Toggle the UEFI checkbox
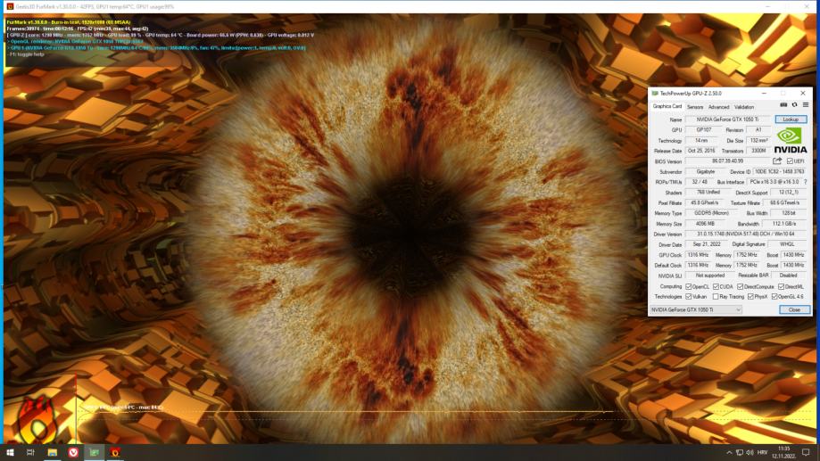This screenshot has height=461, width=820. (x=790, y=161)
